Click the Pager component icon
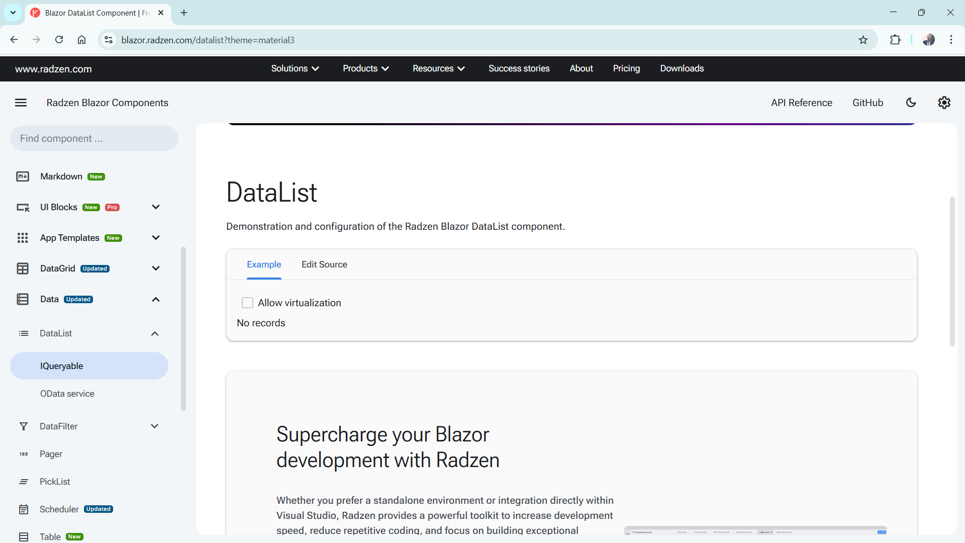 coord(24,454)
